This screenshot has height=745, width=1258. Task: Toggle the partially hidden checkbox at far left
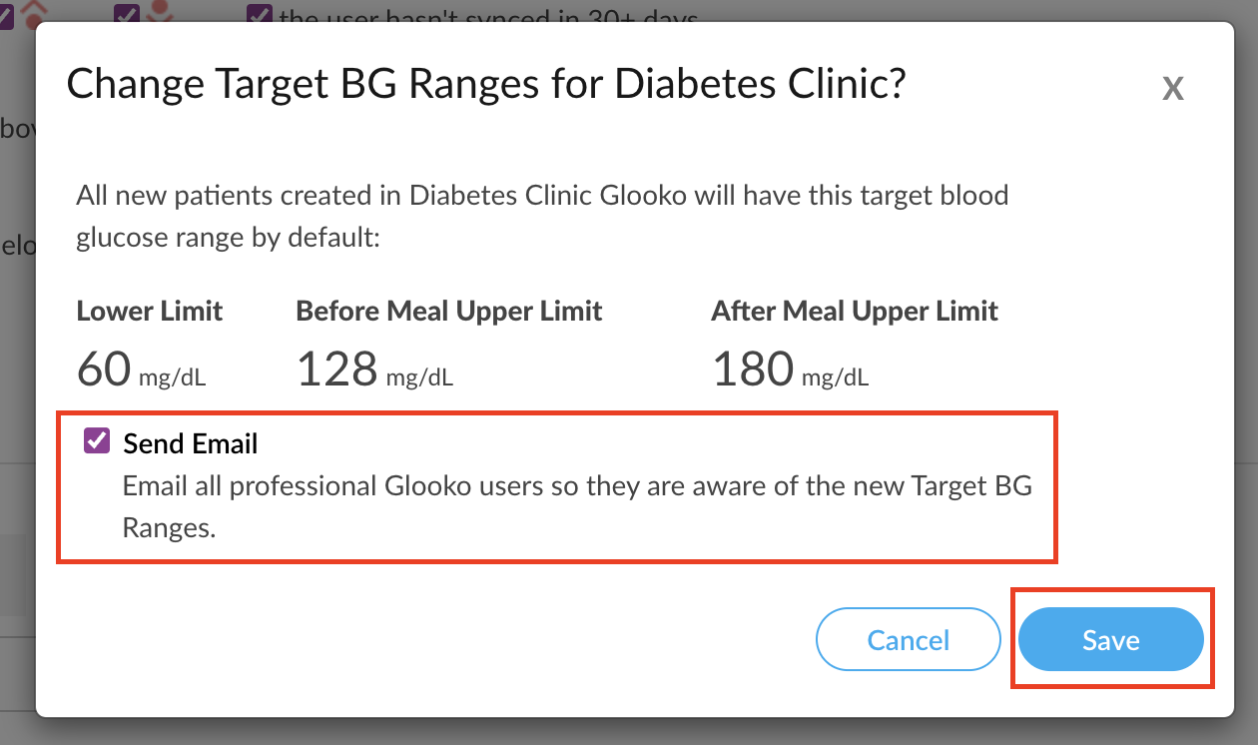[x=5, y=14]
